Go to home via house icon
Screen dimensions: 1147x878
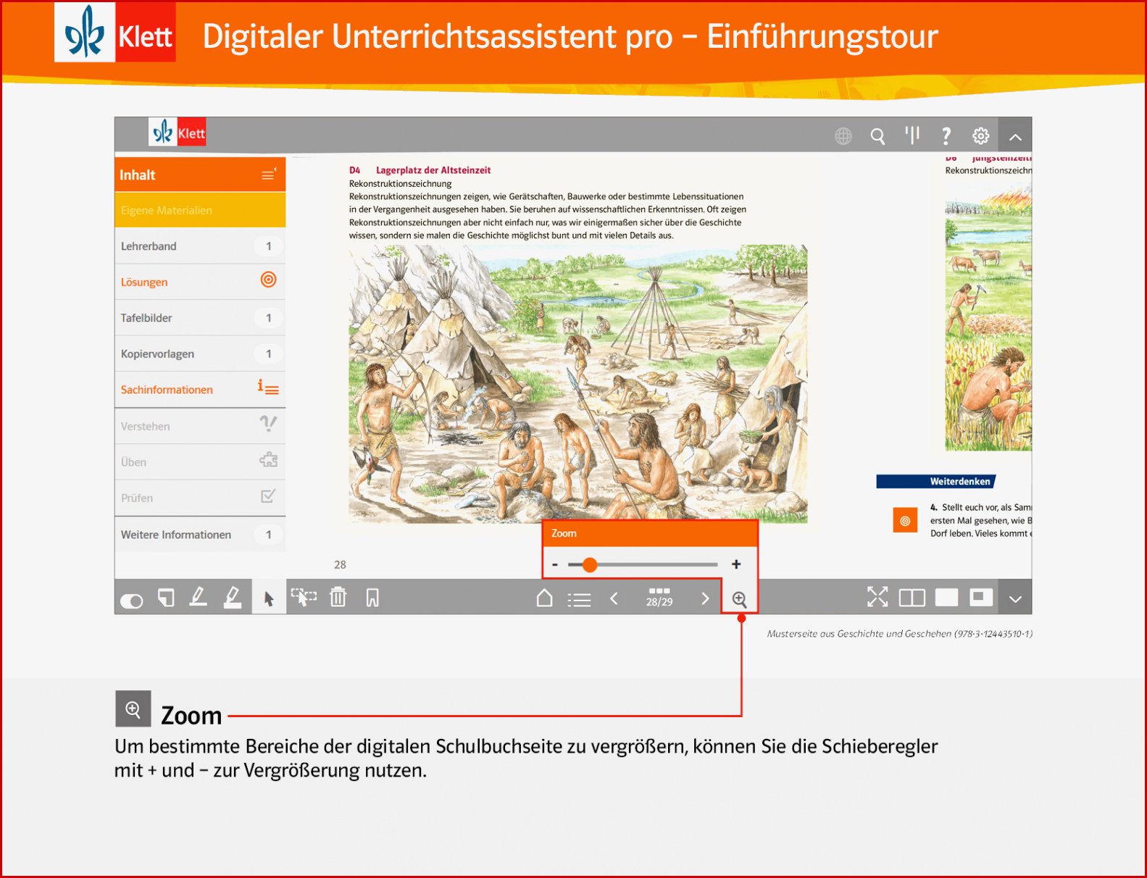[x=544, y=598]
